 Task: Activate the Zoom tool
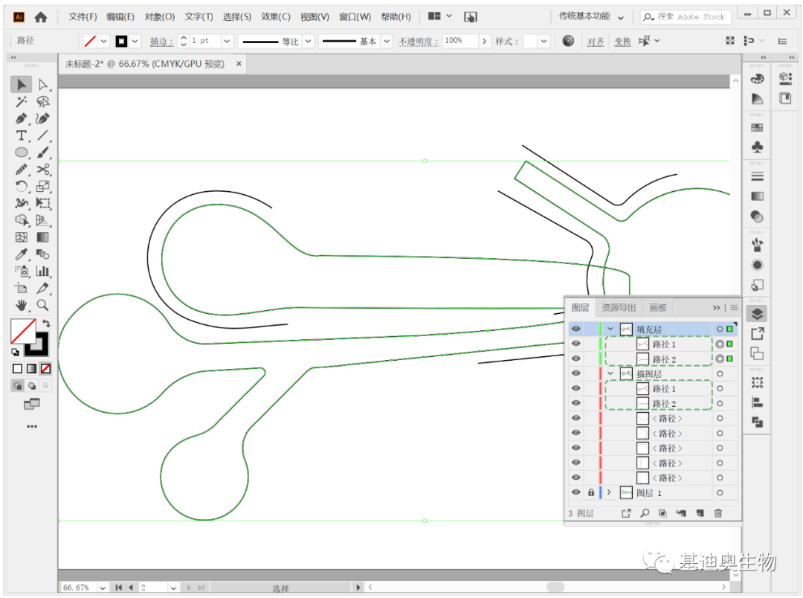pos(43,306)
